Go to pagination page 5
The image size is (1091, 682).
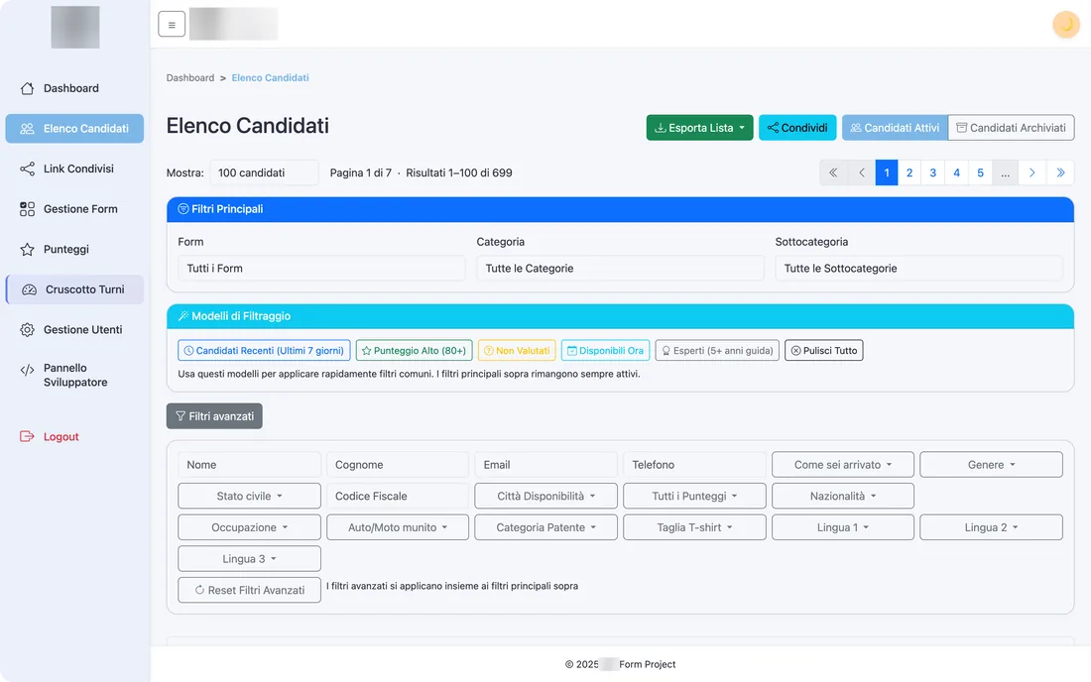tap(980, 172)
